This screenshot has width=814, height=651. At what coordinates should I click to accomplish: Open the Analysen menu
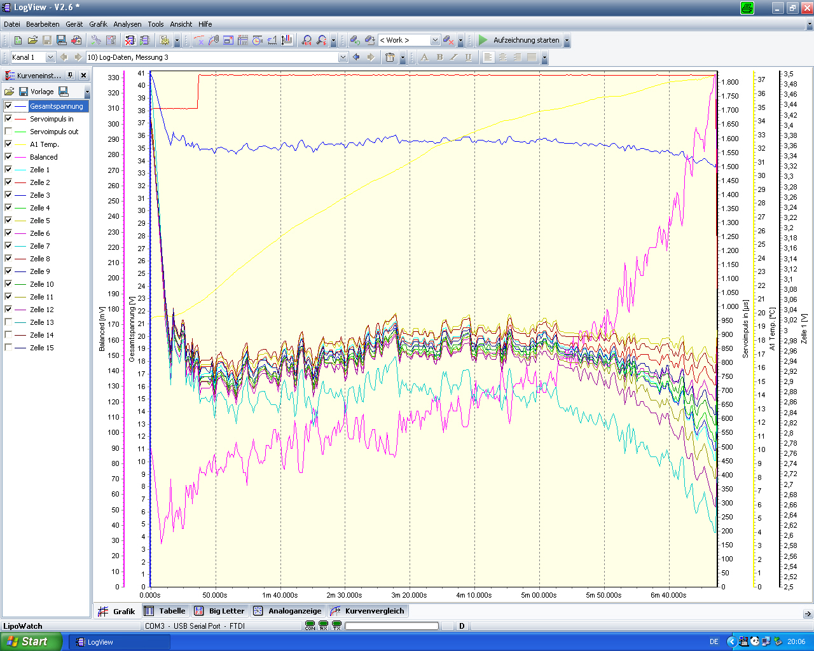tap(127, 24)
